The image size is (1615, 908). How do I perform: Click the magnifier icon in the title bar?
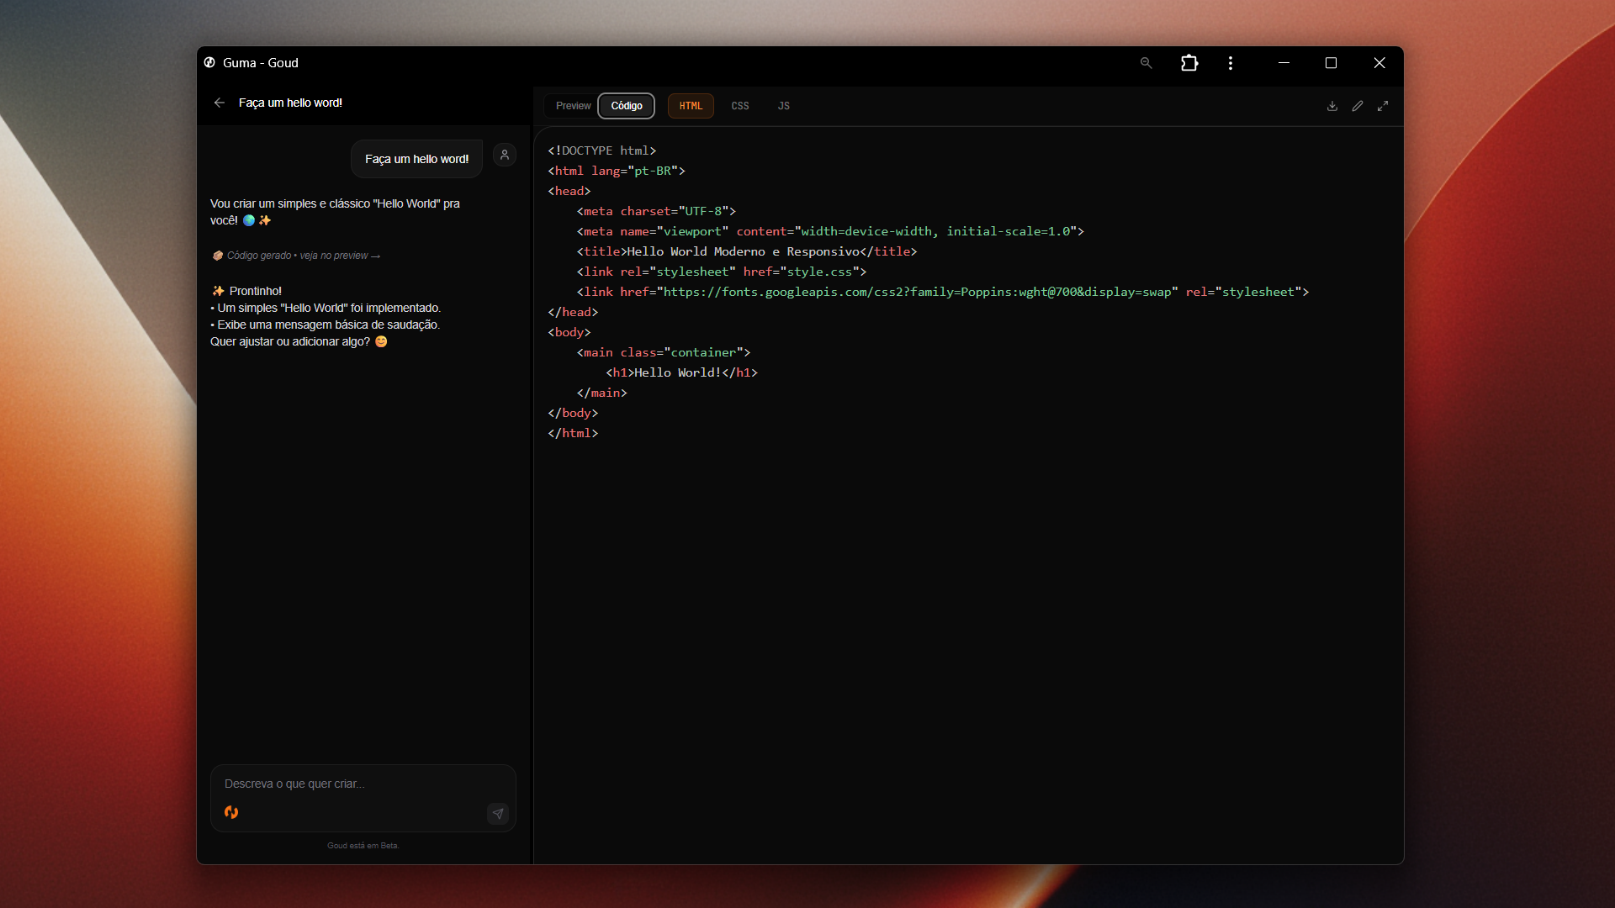[x=1146, y=62]
